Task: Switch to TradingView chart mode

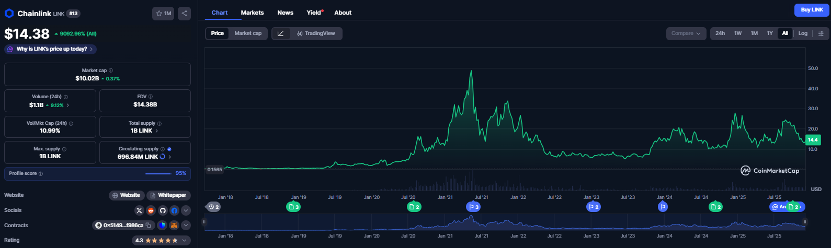Action: click(316, 33)
